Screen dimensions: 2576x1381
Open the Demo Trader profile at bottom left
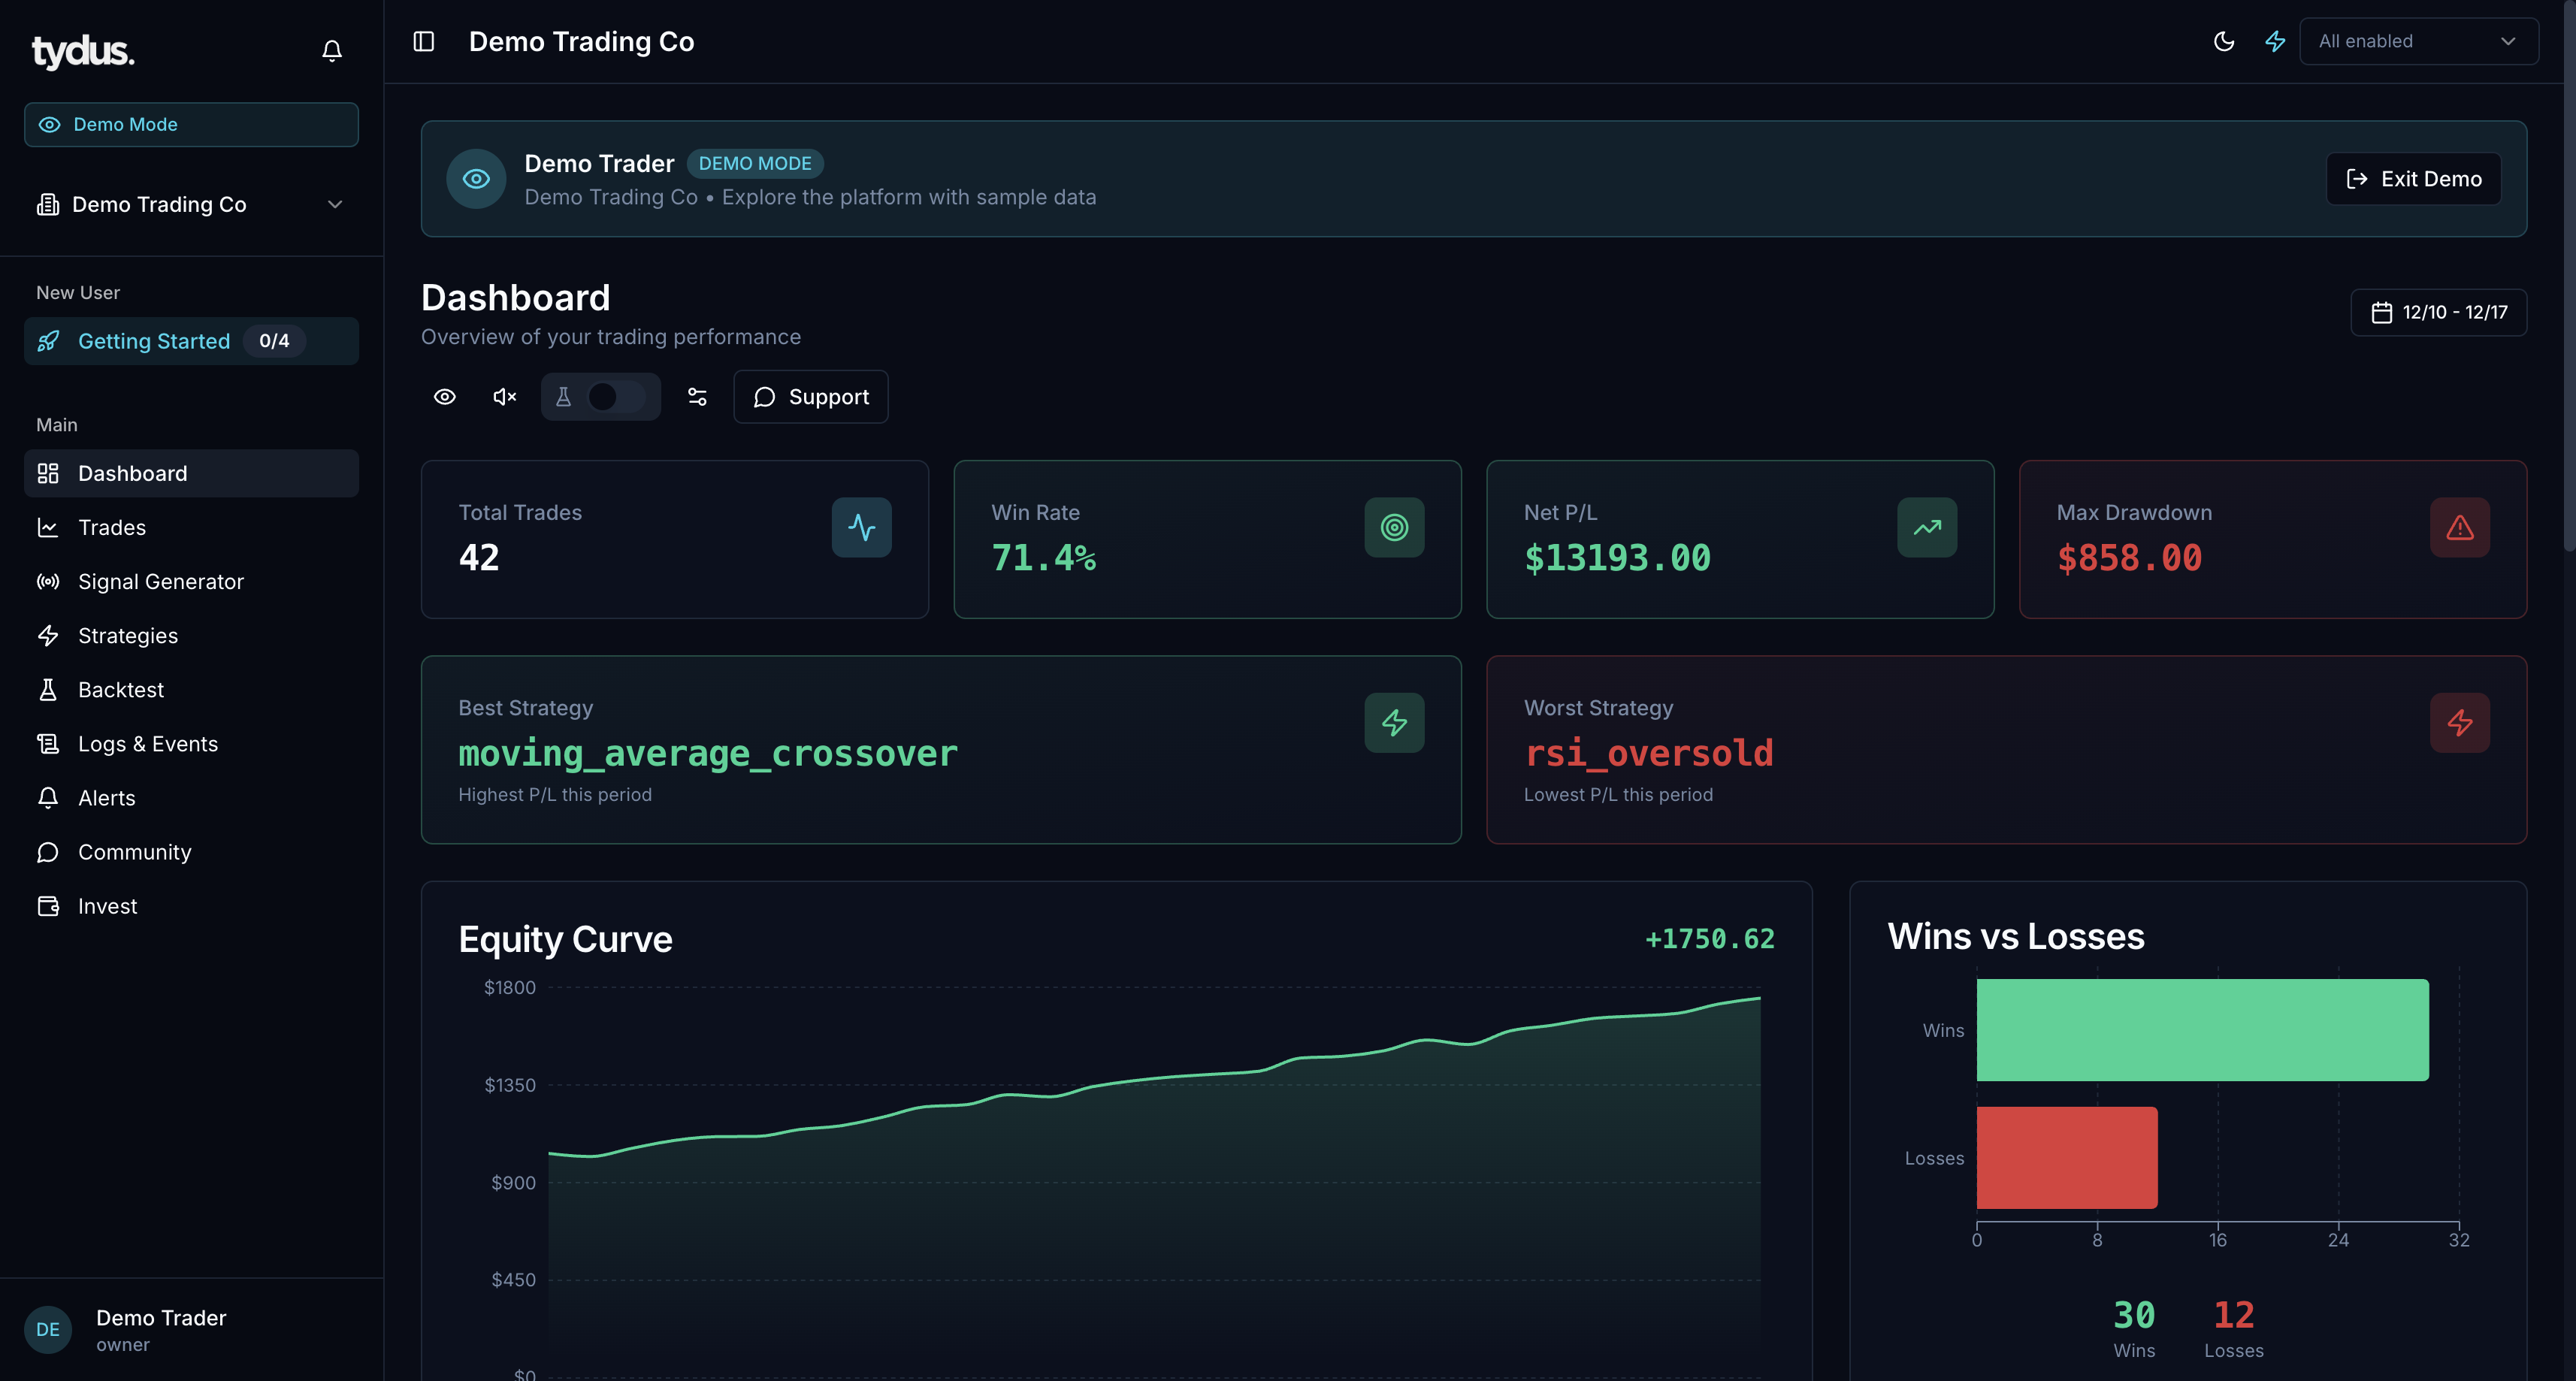[160, 1329]
